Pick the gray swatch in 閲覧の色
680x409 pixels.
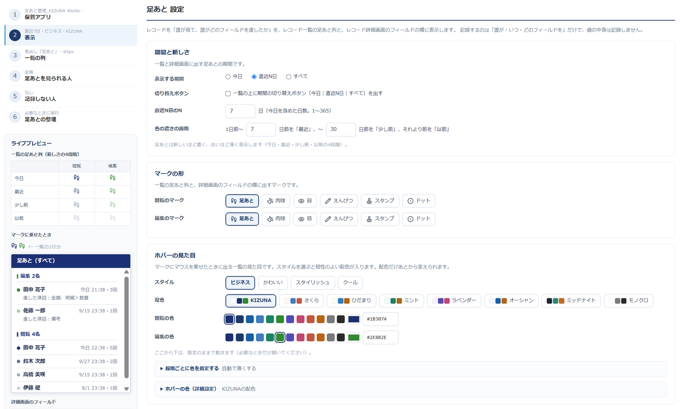click(x=331, y=319)
